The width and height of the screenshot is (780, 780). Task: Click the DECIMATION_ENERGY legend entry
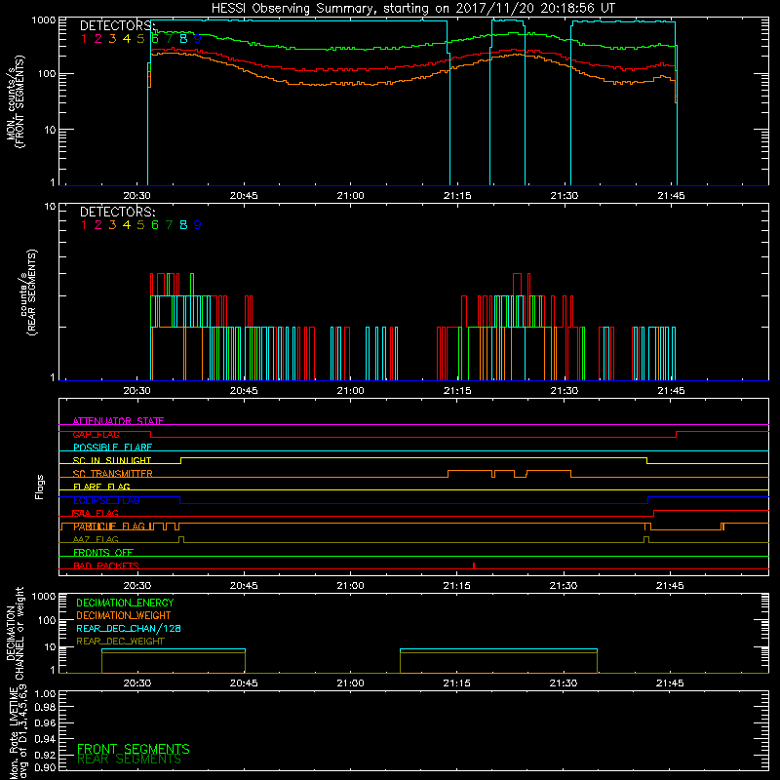pos(125,603)
